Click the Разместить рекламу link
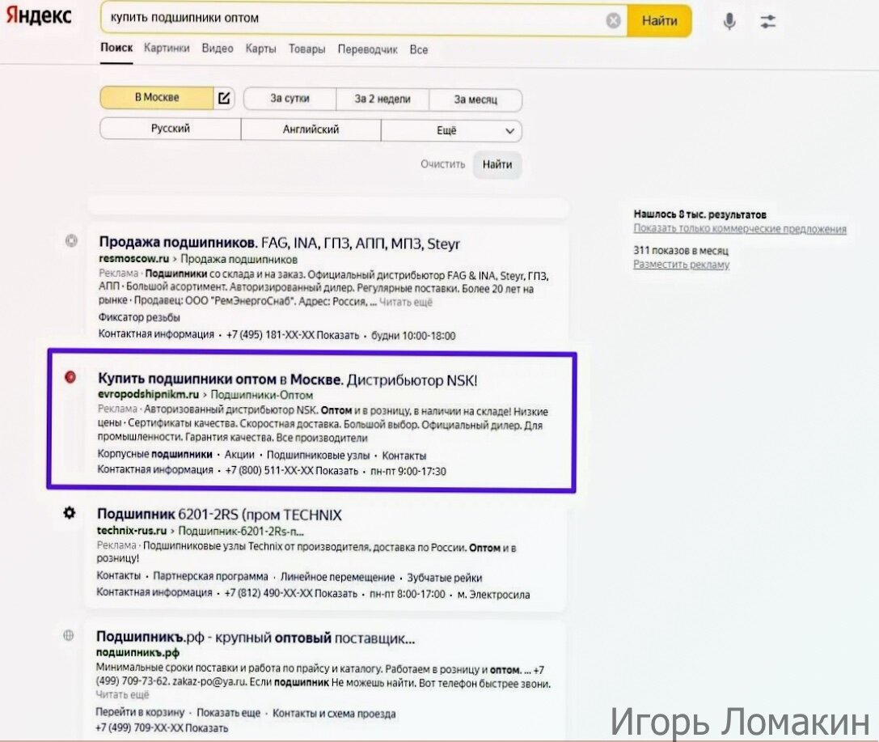Image resolution: width=879 pixels, height=742 pixels. point(681,265)
